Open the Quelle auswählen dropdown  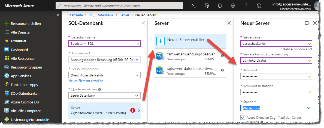point(104,96)
